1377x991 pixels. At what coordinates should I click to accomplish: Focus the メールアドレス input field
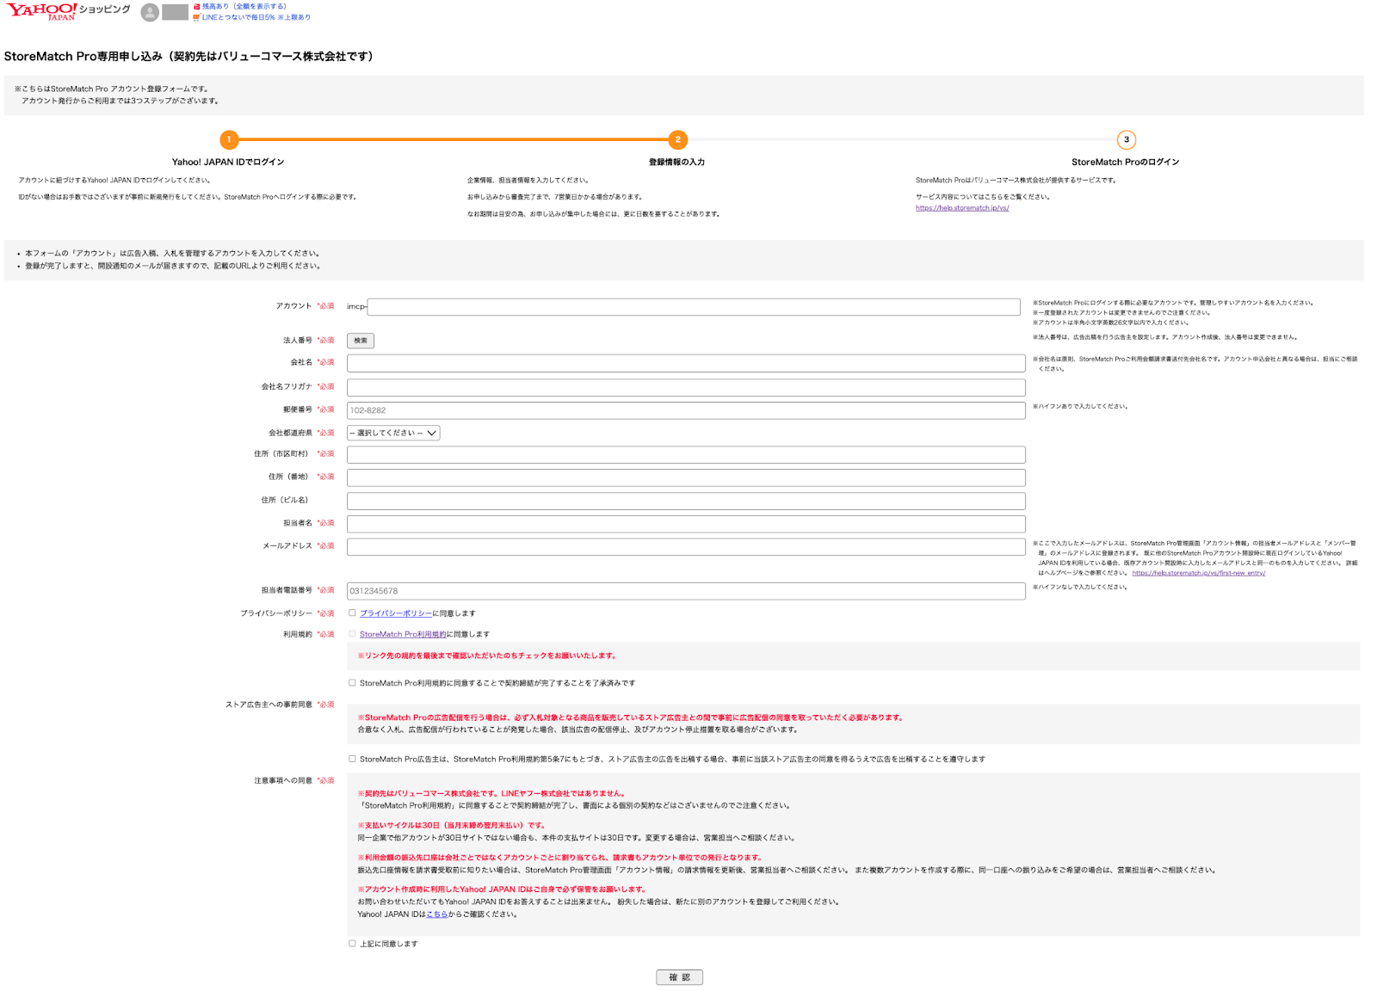pyautogui.click(x=686, y=546)
